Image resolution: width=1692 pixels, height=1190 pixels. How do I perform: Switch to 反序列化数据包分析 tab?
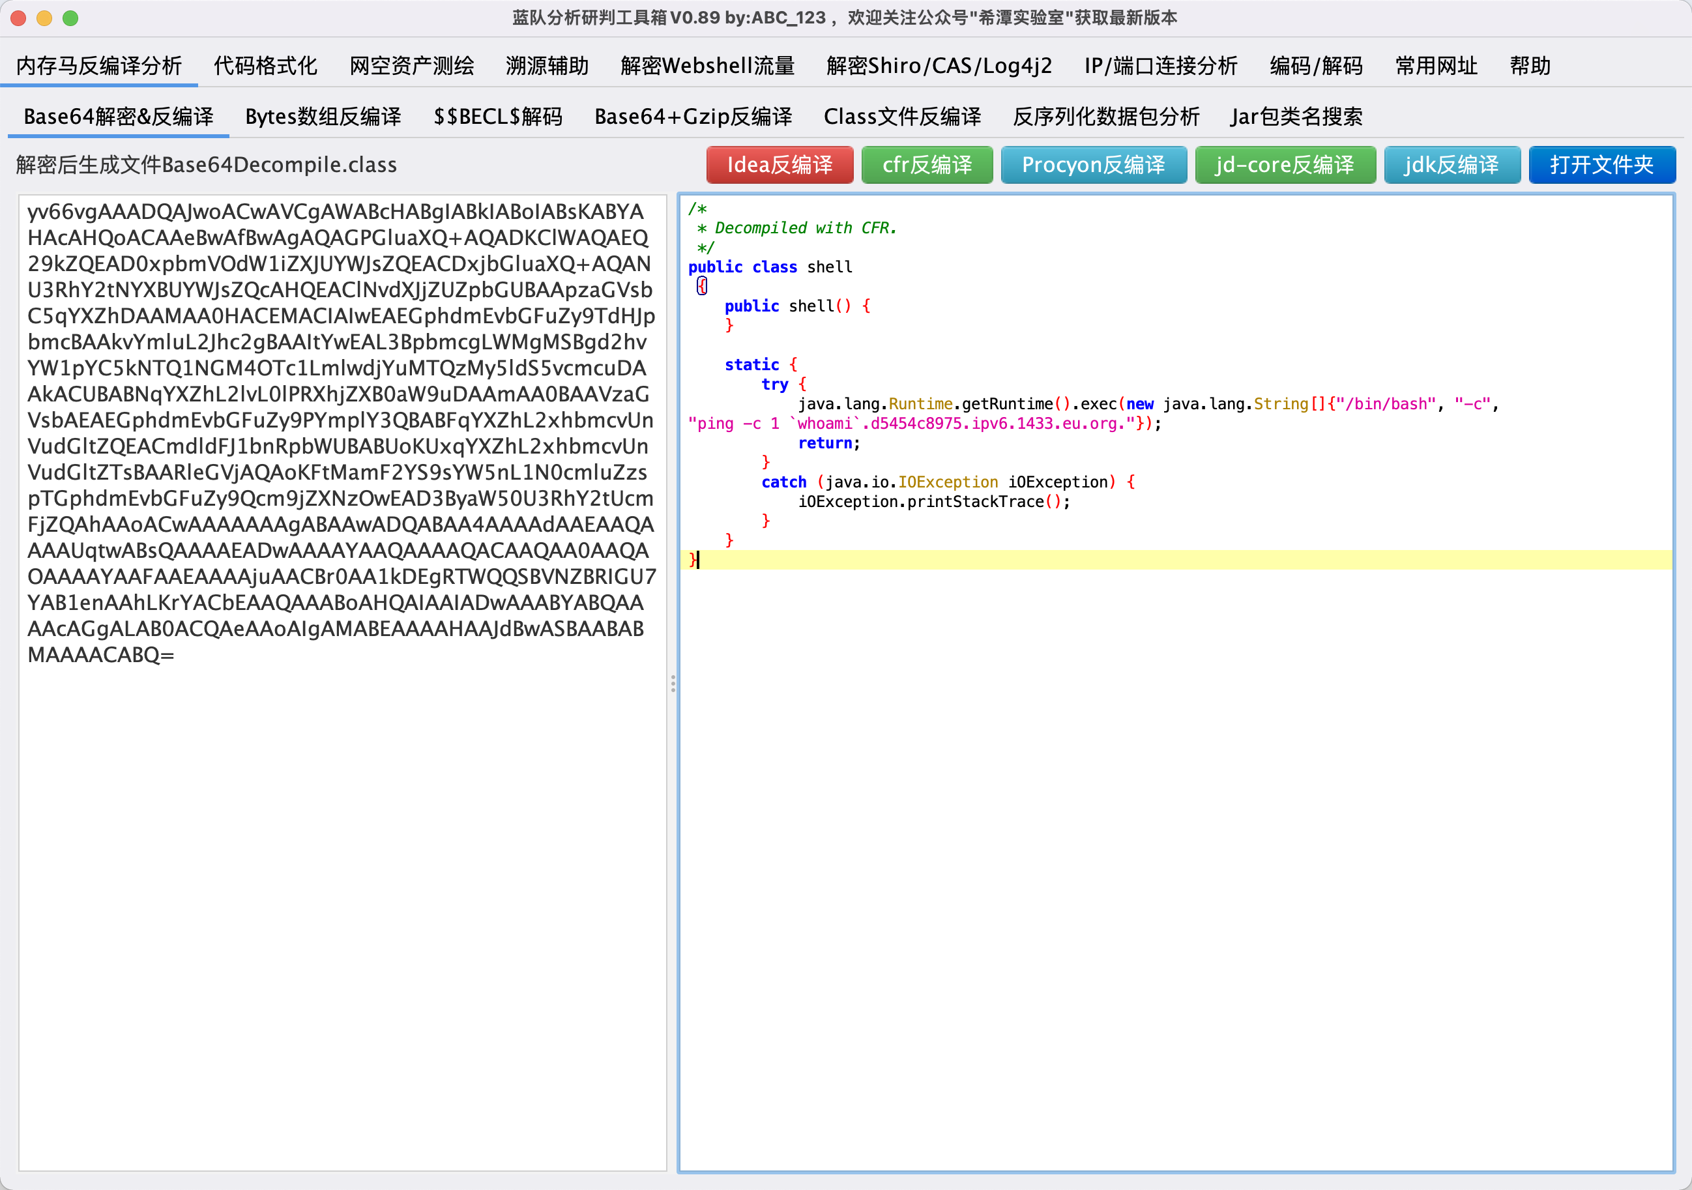point(1106,117)
